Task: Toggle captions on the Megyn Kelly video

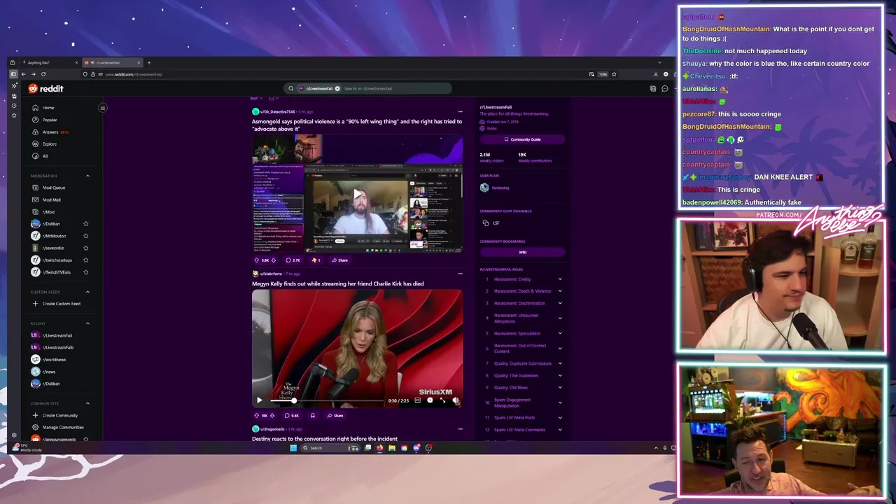Action: (x=417, y=400)
